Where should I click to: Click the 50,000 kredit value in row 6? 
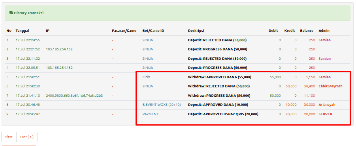click(291, 86)
